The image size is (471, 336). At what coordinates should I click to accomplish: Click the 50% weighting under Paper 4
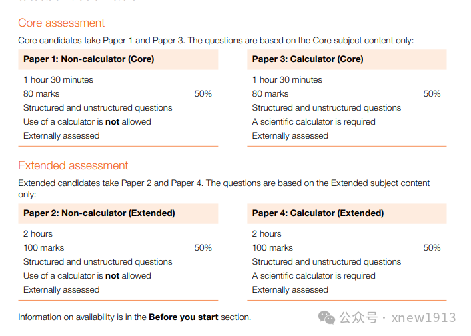coord(432,248)
